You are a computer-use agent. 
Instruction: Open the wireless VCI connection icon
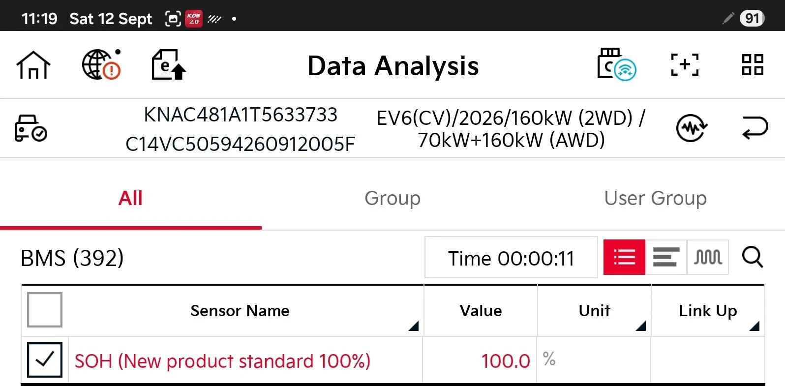(x=617, y=64)
